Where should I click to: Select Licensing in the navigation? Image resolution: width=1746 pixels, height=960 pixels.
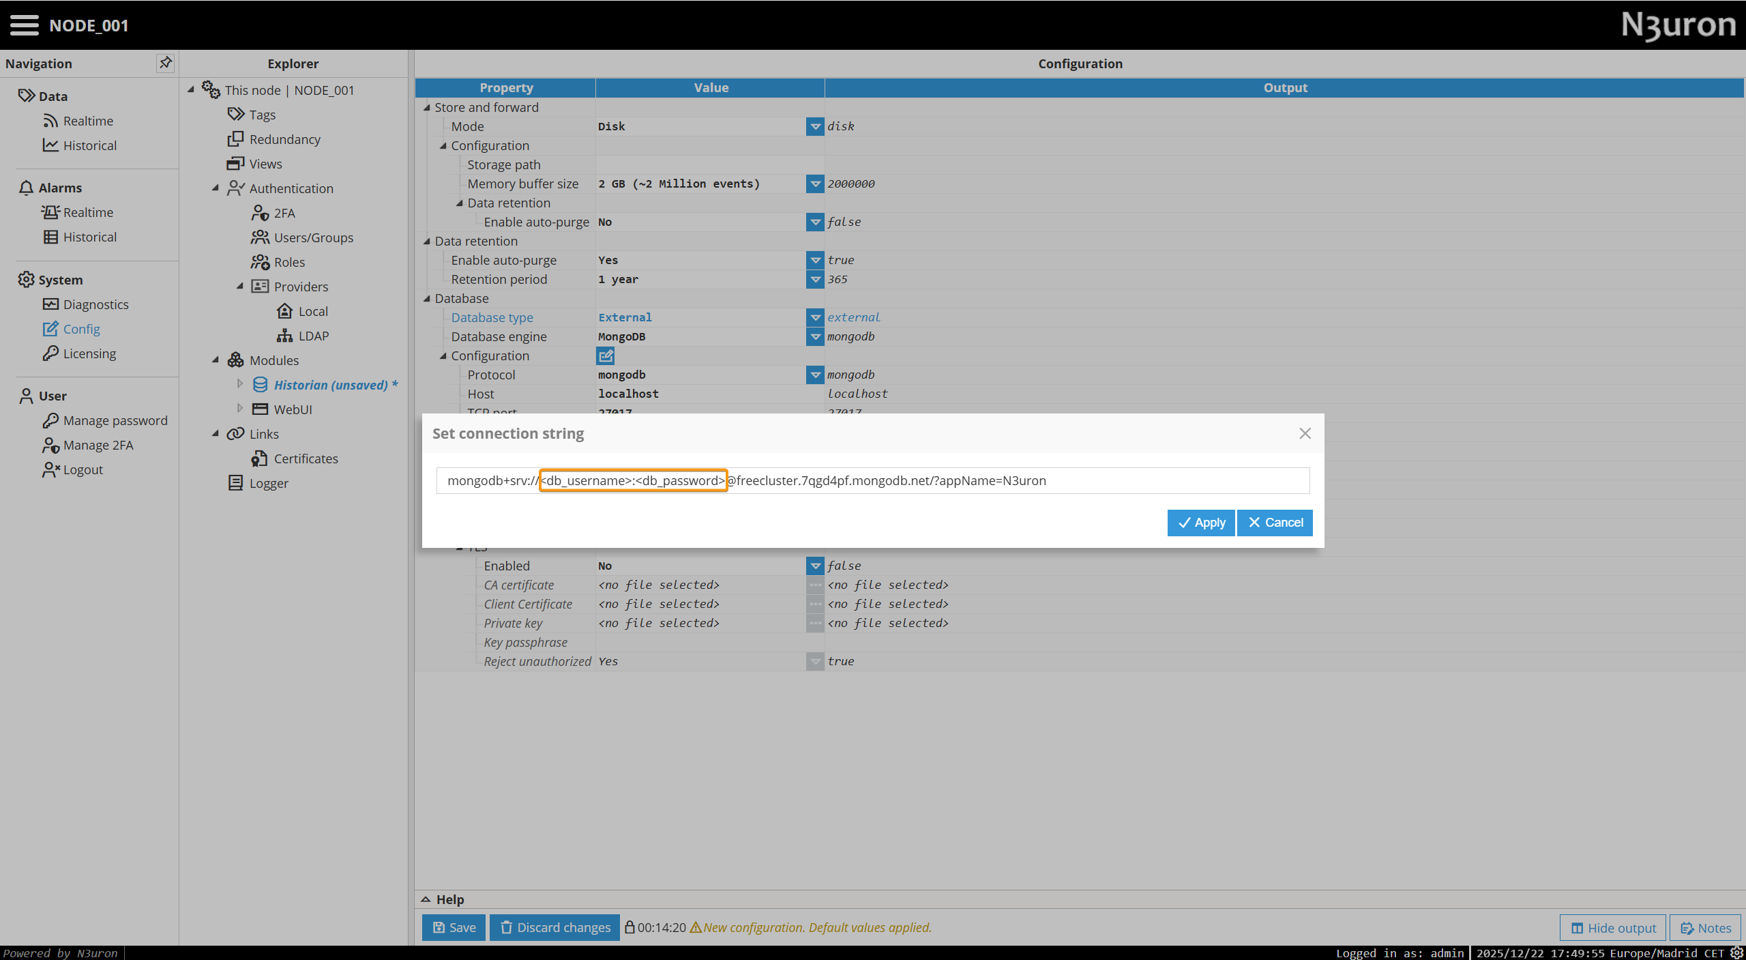(x=89, y=353)
